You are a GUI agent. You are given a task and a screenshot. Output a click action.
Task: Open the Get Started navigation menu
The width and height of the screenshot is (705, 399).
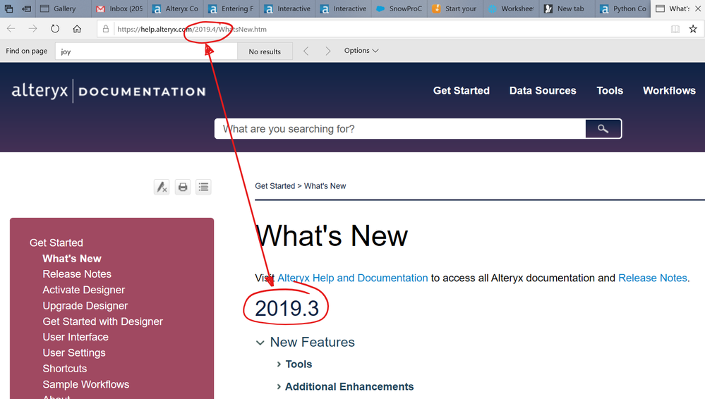pos(462,91)
